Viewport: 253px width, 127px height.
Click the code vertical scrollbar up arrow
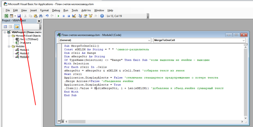pyautogui.click(x=245, y=47)
